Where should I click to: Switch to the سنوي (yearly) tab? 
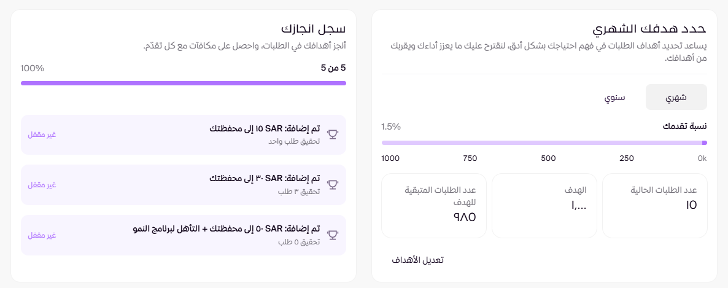pos(614,97)
